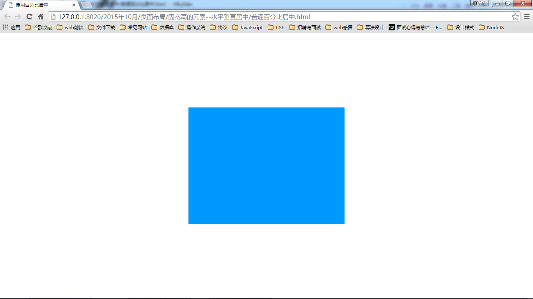This screenshot has width=533, height=299.
Task: Open the web前端 bookmarks folder
Action: click(70, 28)
